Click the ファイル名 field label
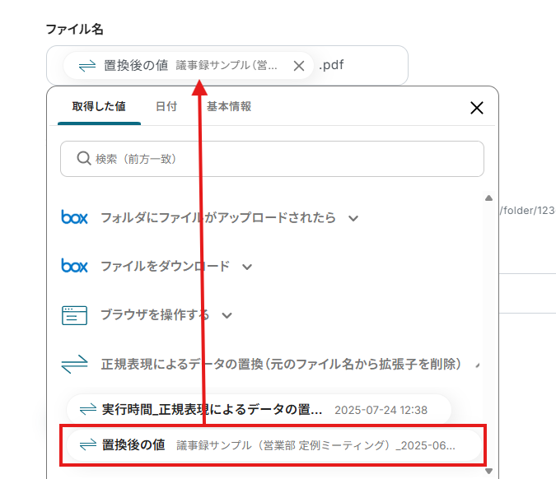The height and width of the screenshot is (479, 556). point(74,29)
